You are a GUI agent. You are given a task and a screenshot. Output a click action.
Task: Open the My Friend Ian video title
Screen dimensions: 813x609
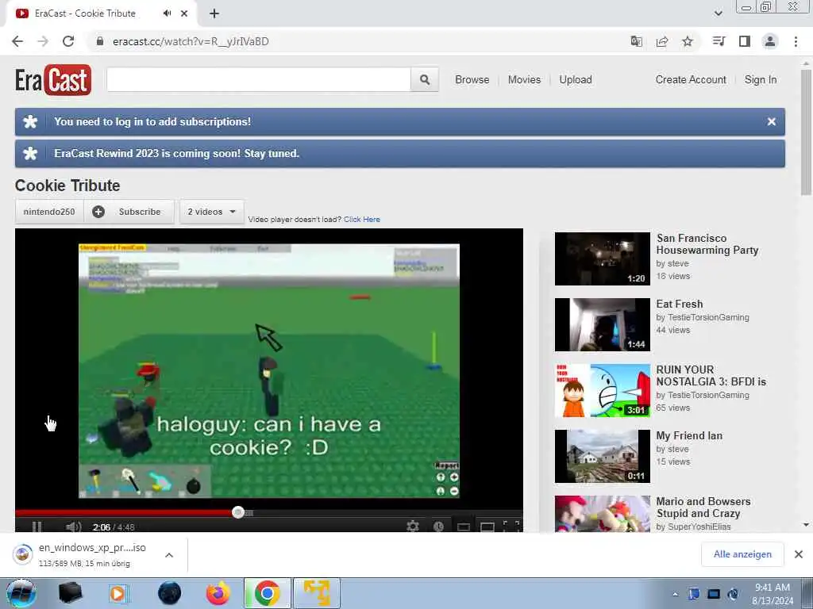pos(689,435)
